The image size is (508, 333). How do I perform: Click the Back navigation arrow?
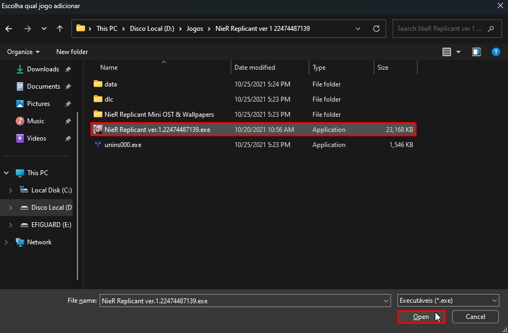click(9, 29)
